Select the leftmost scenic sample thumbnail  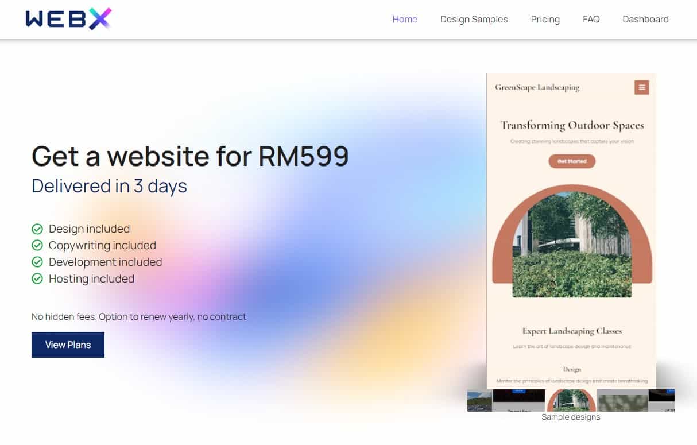coord(479,400)
